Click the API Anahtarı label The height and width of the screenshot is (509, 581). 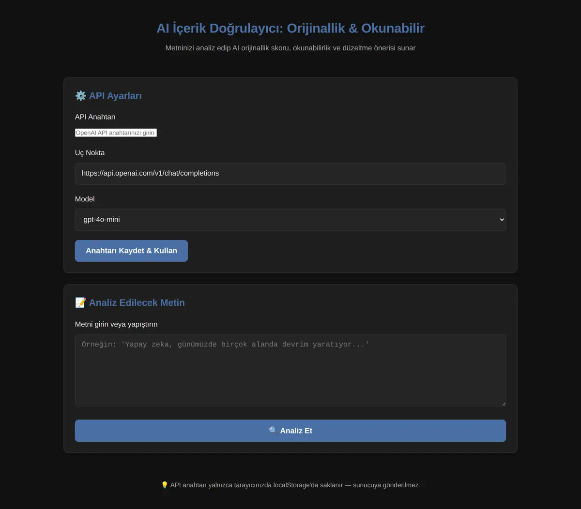click(x=95, y=117)
